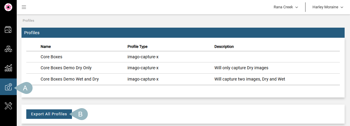The image size is (350, 126).
Task: Click the Profiles breadcrumb link
Action: 28,21
